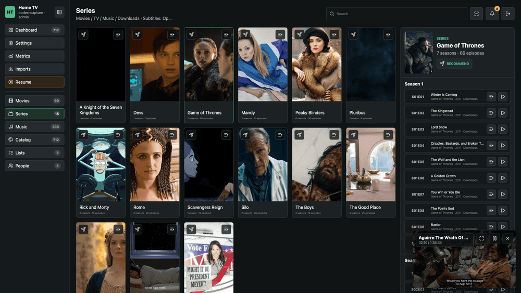
Task: Close the Aguirre mini player
Action: [x=507, y=238]
